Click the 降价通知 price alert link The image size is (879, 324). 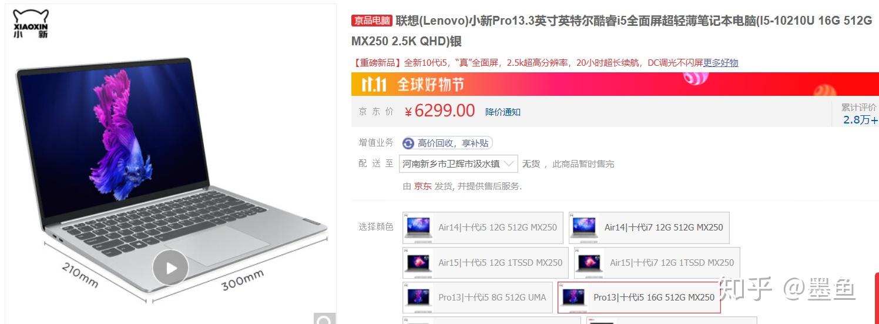tap(502, 112)
